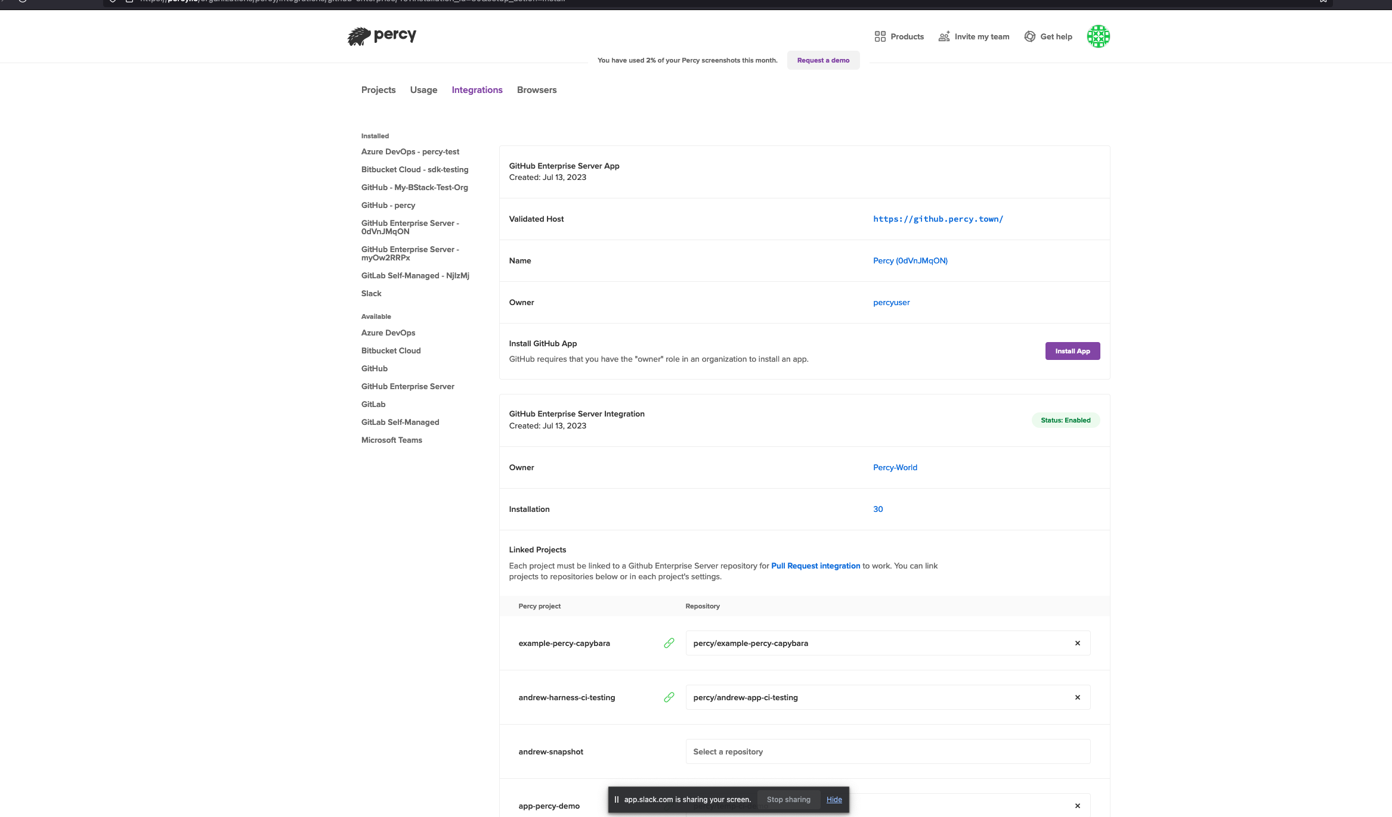Clear percy/andrew-app-ci-testing repository selection

point(1077,697)
